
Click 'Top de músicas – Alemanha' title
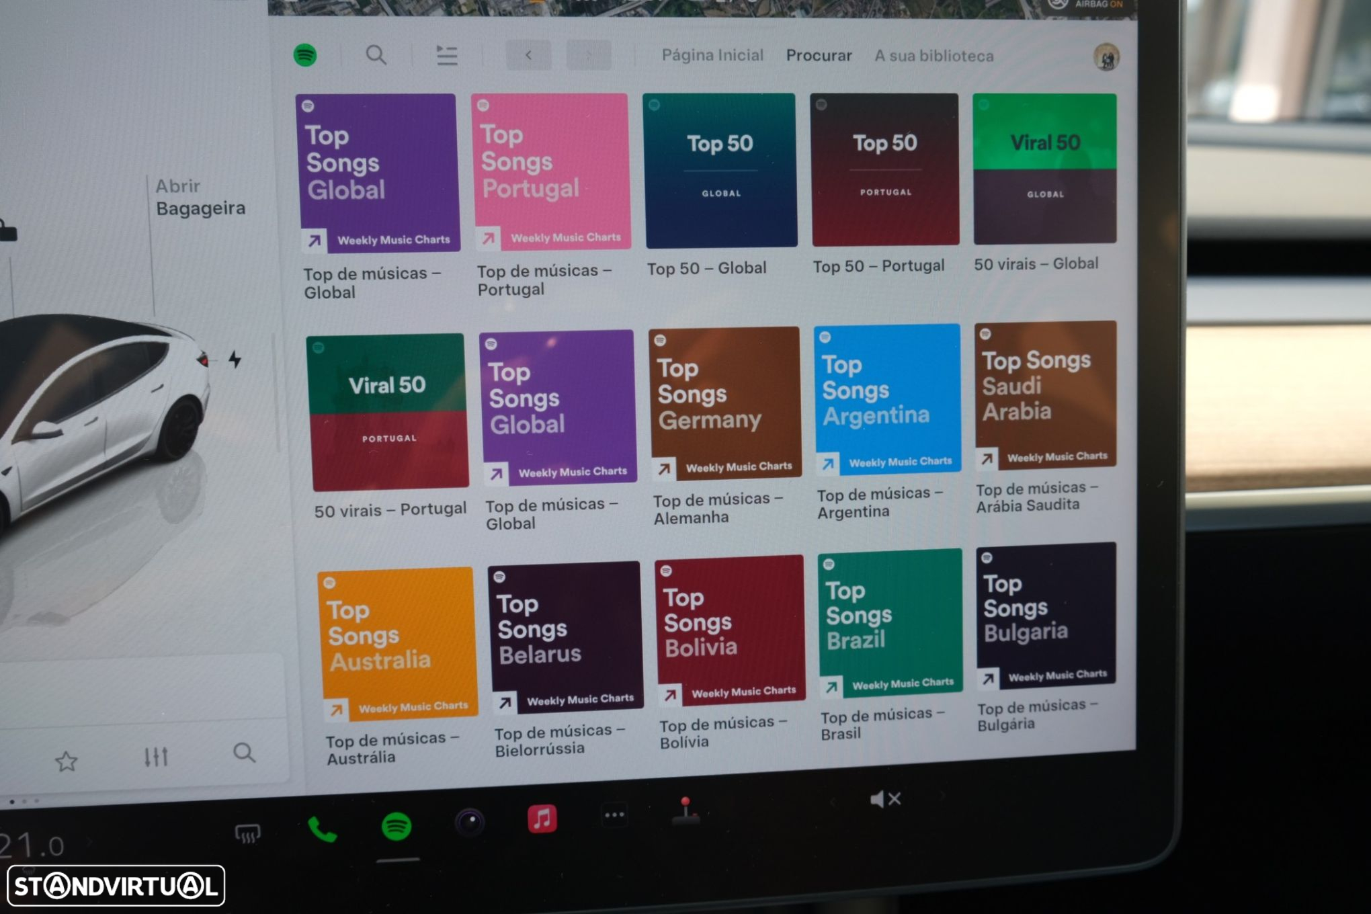click(x=718, y=508)
